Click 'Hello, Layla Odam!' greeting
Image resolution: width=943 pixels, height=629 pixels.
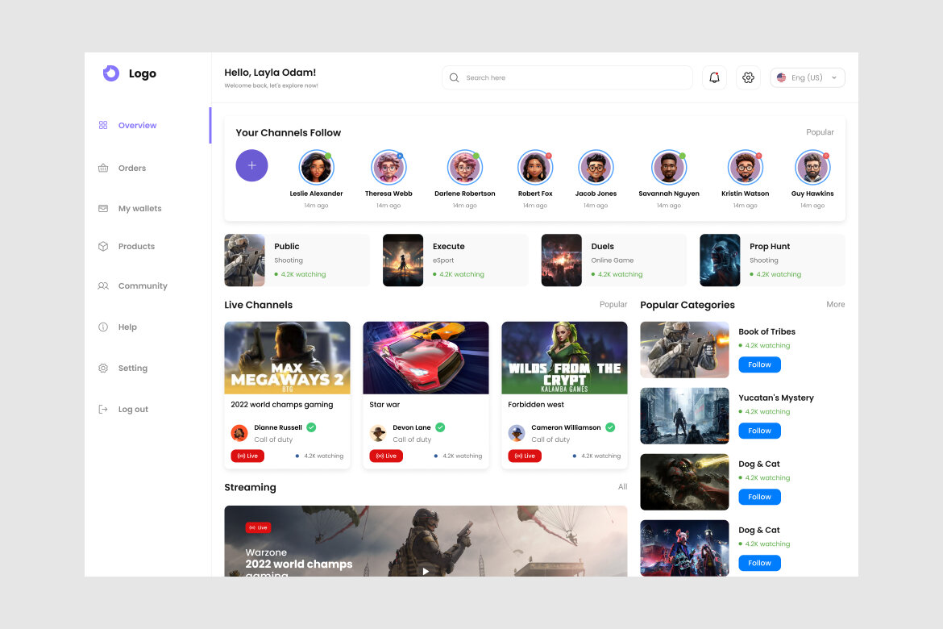pyautogui.click(x=270, y=73)
